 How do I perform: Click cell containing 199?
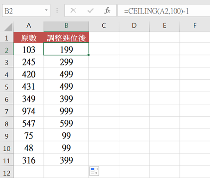(66, 49)
